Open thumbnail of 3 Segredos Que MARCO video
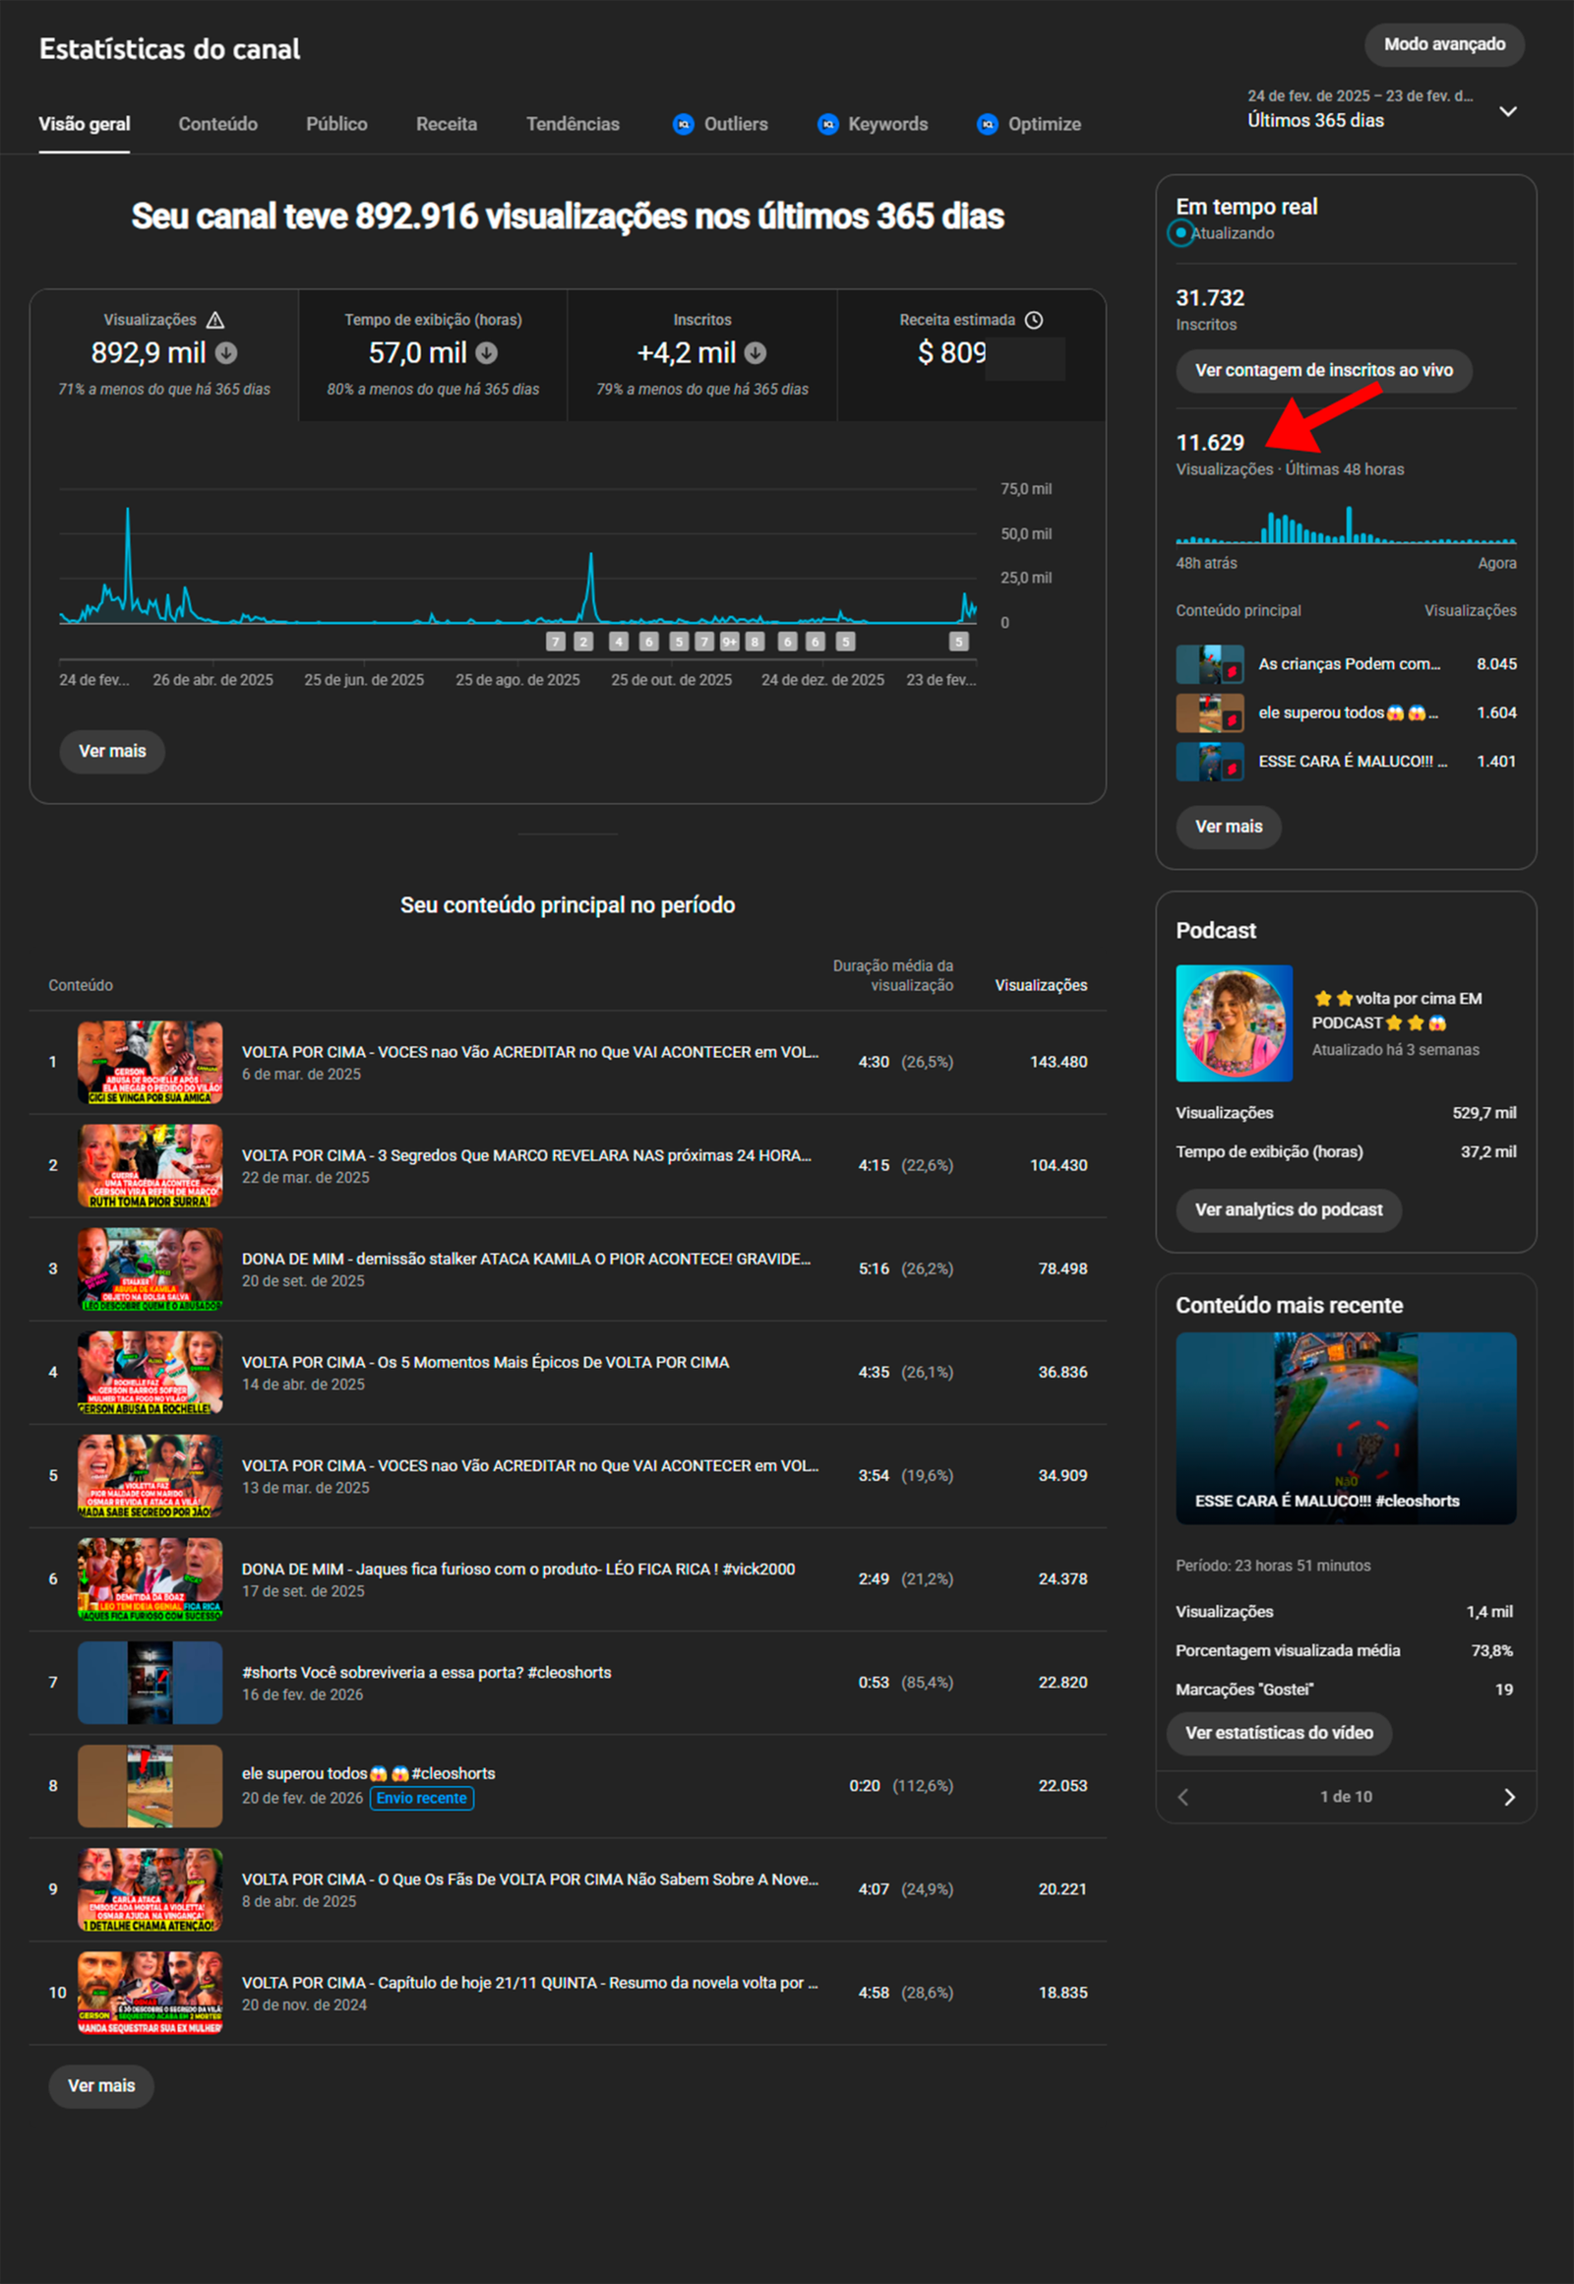Image resolution: width=1574 pixels, height=2284 pixels. (x=150, y=1165)
